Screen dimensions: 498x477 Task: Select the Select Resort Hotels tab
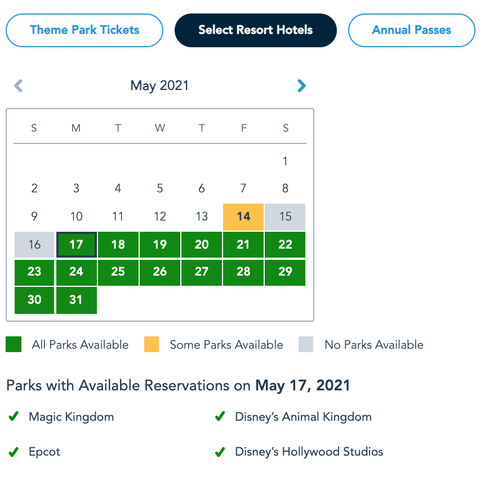(x=255, y=30)
